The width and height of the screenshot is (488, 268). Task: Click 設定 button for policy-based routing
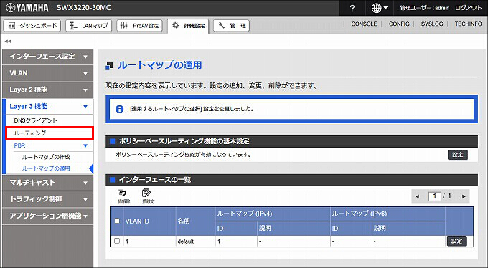click(x=458, y=155)
